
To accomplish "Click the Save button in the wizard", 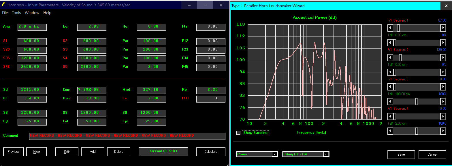I will [401, 155].
